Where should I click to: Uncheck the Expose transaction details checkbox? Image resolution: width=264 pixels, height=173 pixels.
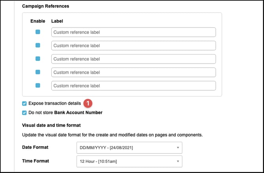pos(24,104)
